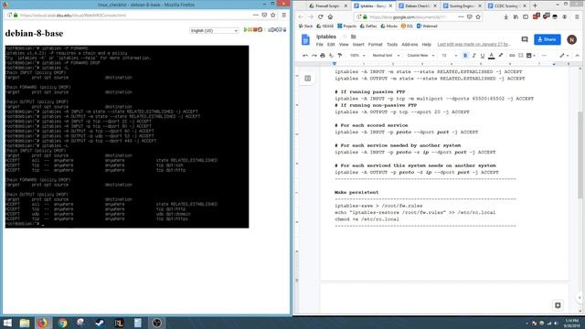This screenshot has width=585, height=329.
Task: Show the document outline side icon
Action: pos(308,79)
